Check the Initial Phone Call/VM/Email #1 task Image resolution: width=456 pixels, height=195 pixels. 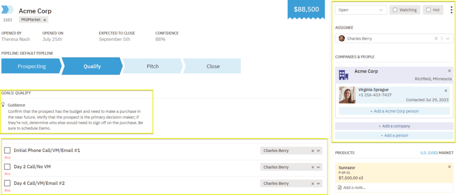(x=7, y=150)
